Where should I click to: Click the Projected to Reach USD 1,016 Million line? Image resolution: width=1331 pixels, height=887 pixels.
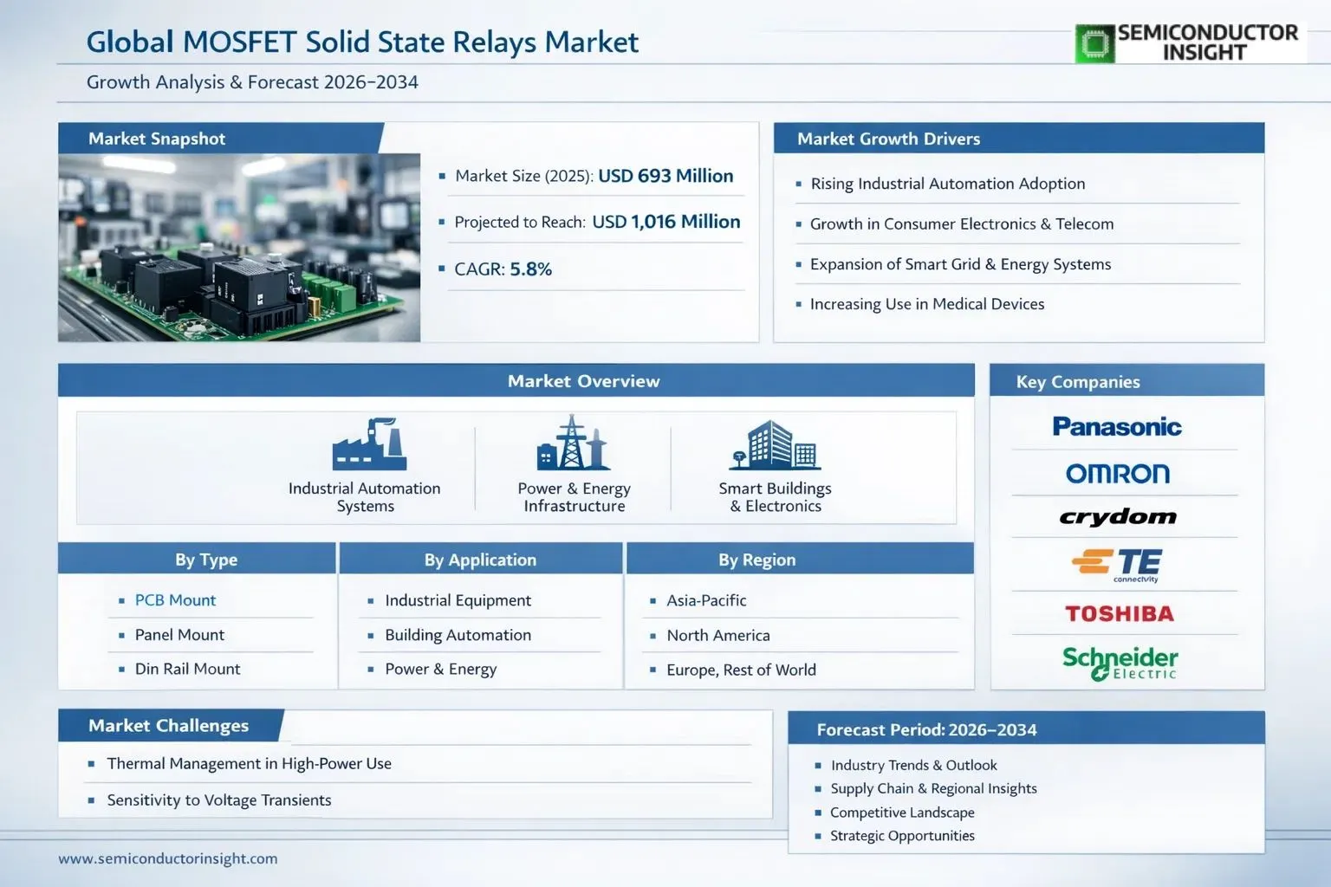coord(597,222)
